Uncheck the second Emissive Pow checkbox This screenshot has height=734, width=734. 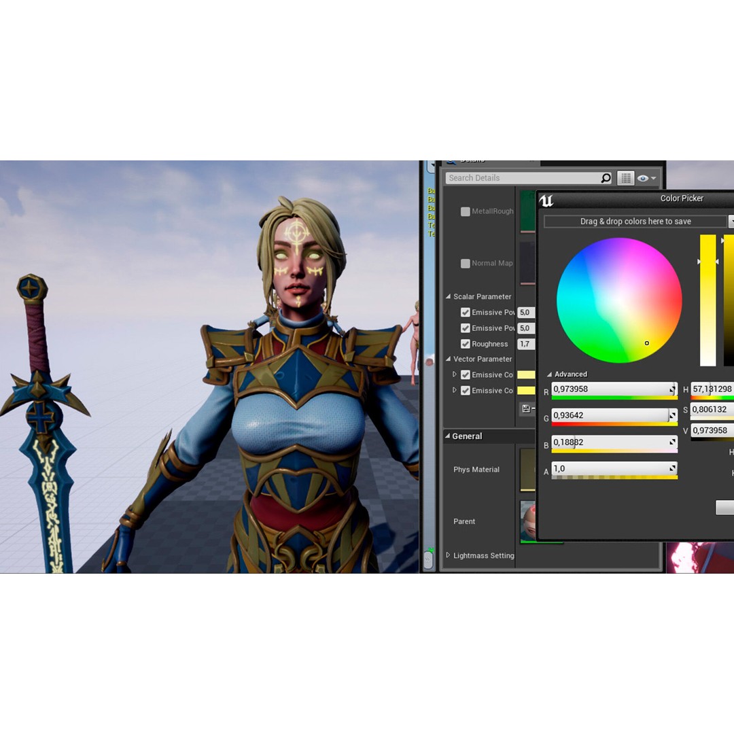coord(466,328)
